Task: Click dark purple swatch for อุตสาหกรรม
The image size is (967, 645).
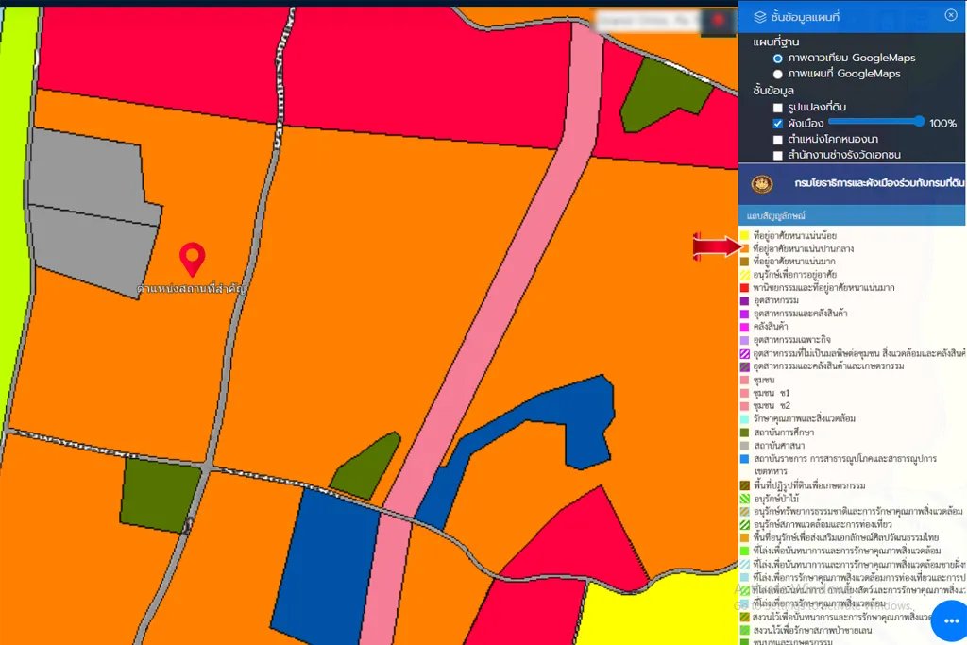Action: (x=744, y=300)
